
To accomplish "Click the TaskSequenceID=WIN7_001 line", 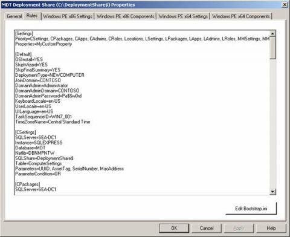I will [43, 117].
